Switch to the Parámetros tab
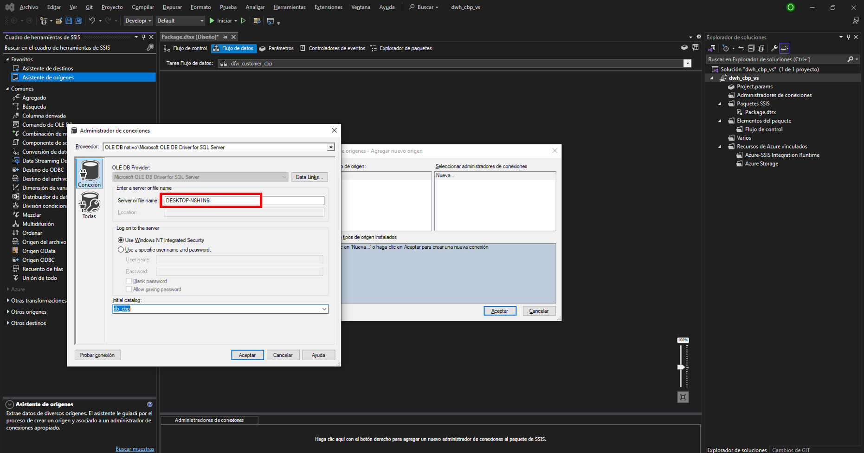This screenshot has width=864, height=453. point(277,48)
